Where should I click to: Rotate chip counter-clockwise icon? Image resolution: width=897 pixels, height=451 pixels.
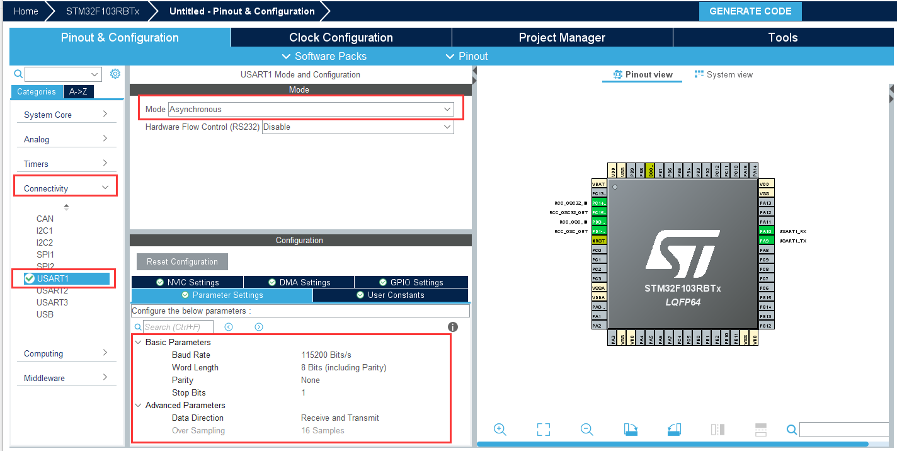(674, 430)
